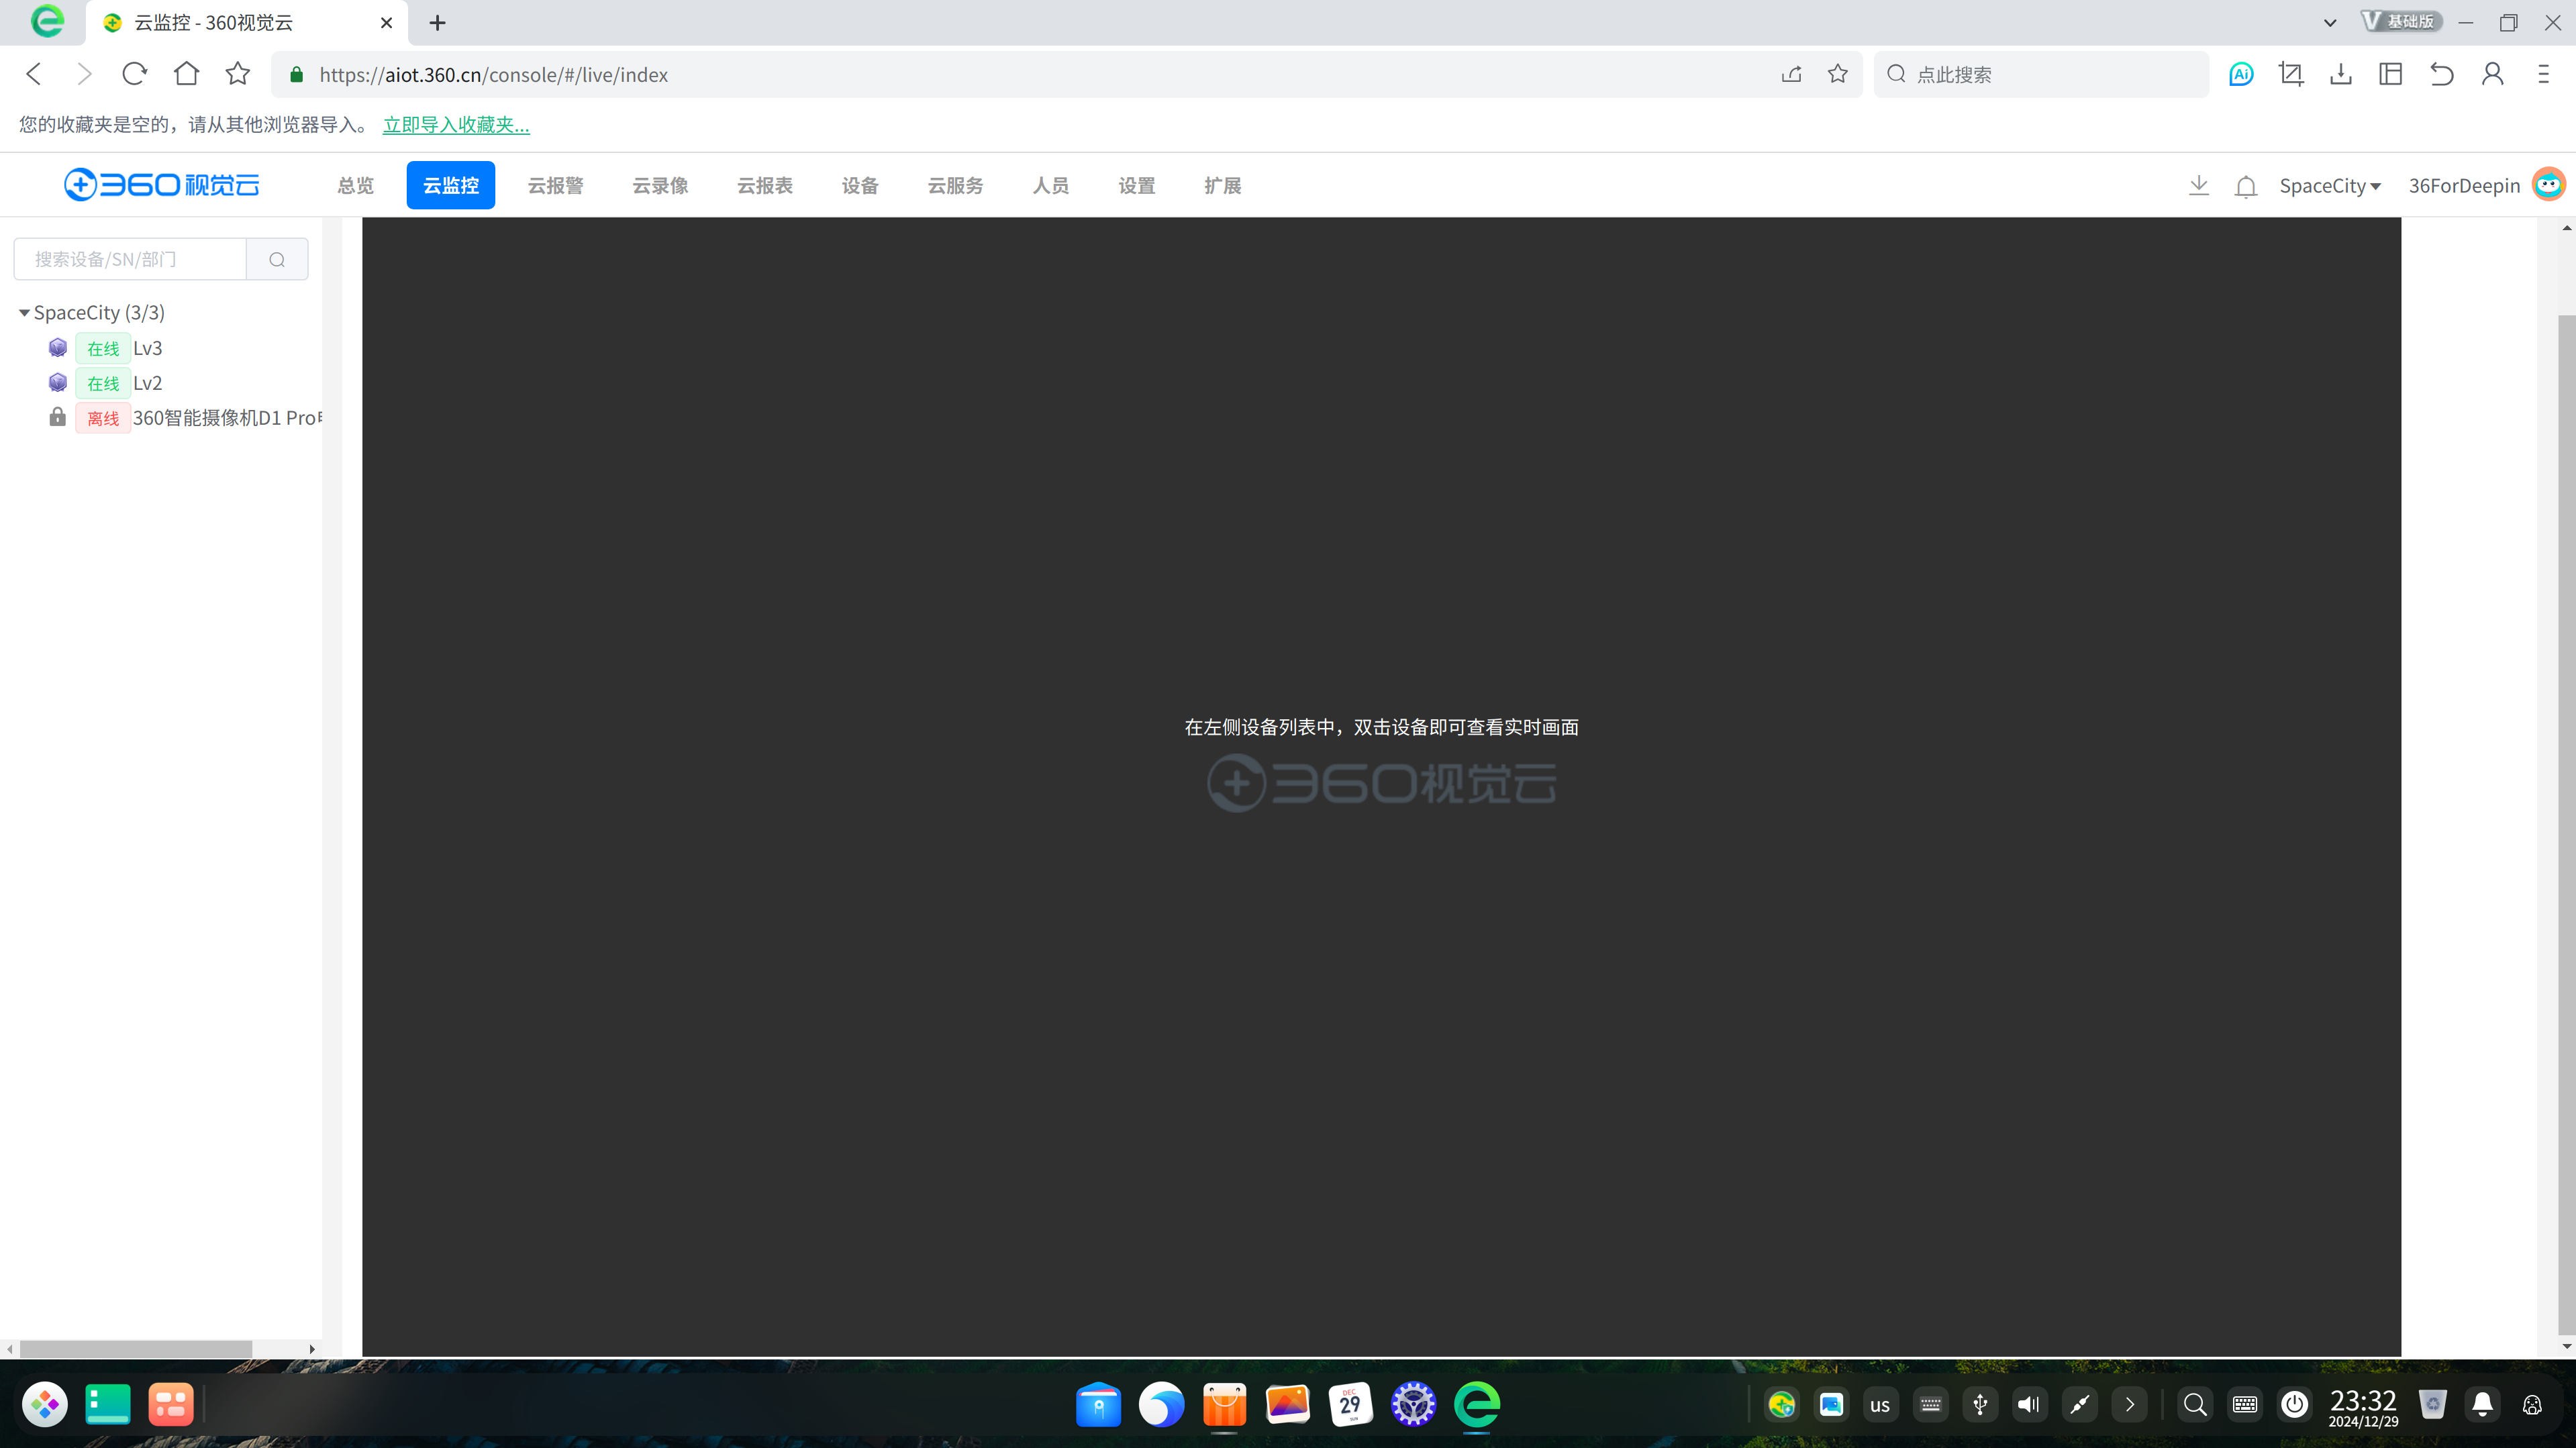Click the volume icon in the system tray
The width and height of the screenshot is (2576, 1448).
2029,1405
